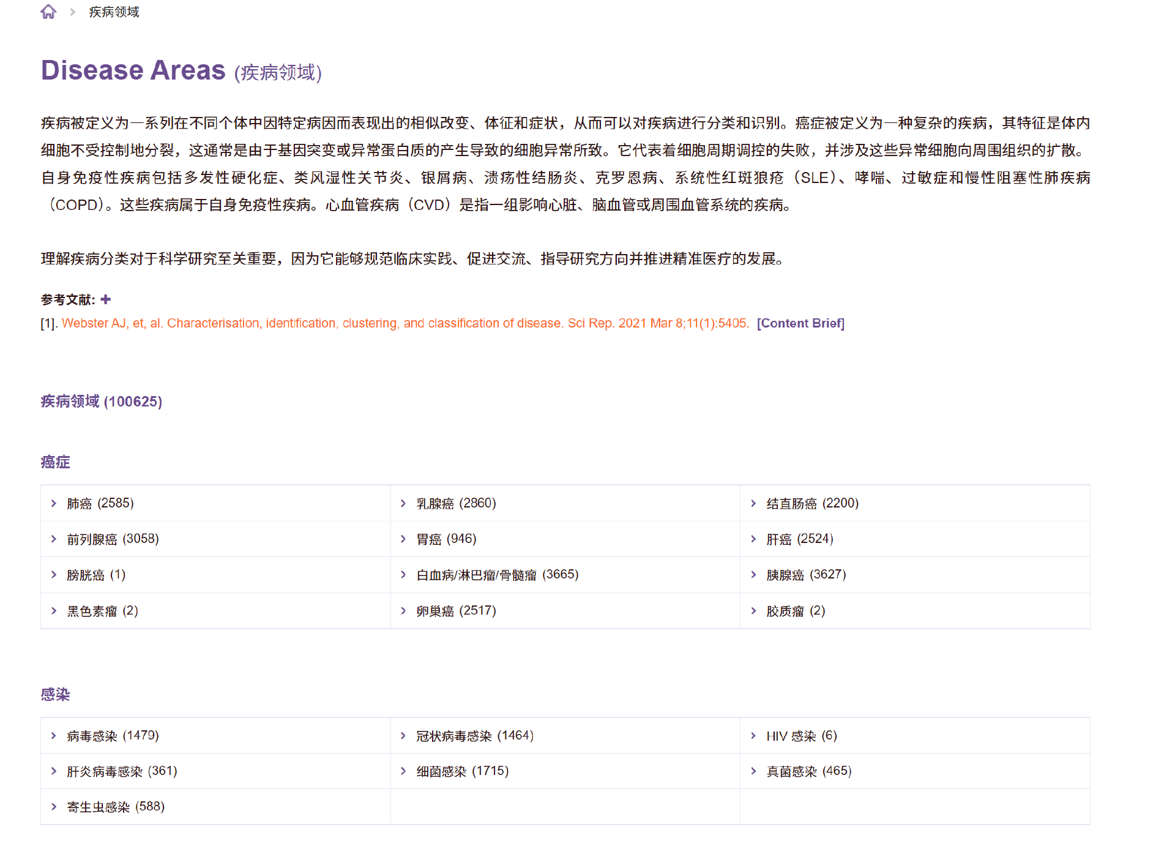Open the 卵巢癌 disease category
1175x846 pixels.
[x=455, y=610]
